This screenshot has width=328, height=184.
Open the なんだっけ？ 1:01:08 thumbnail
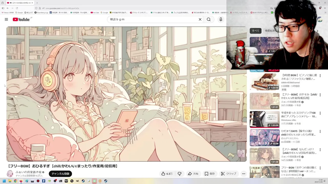click(x=265, y=156)
